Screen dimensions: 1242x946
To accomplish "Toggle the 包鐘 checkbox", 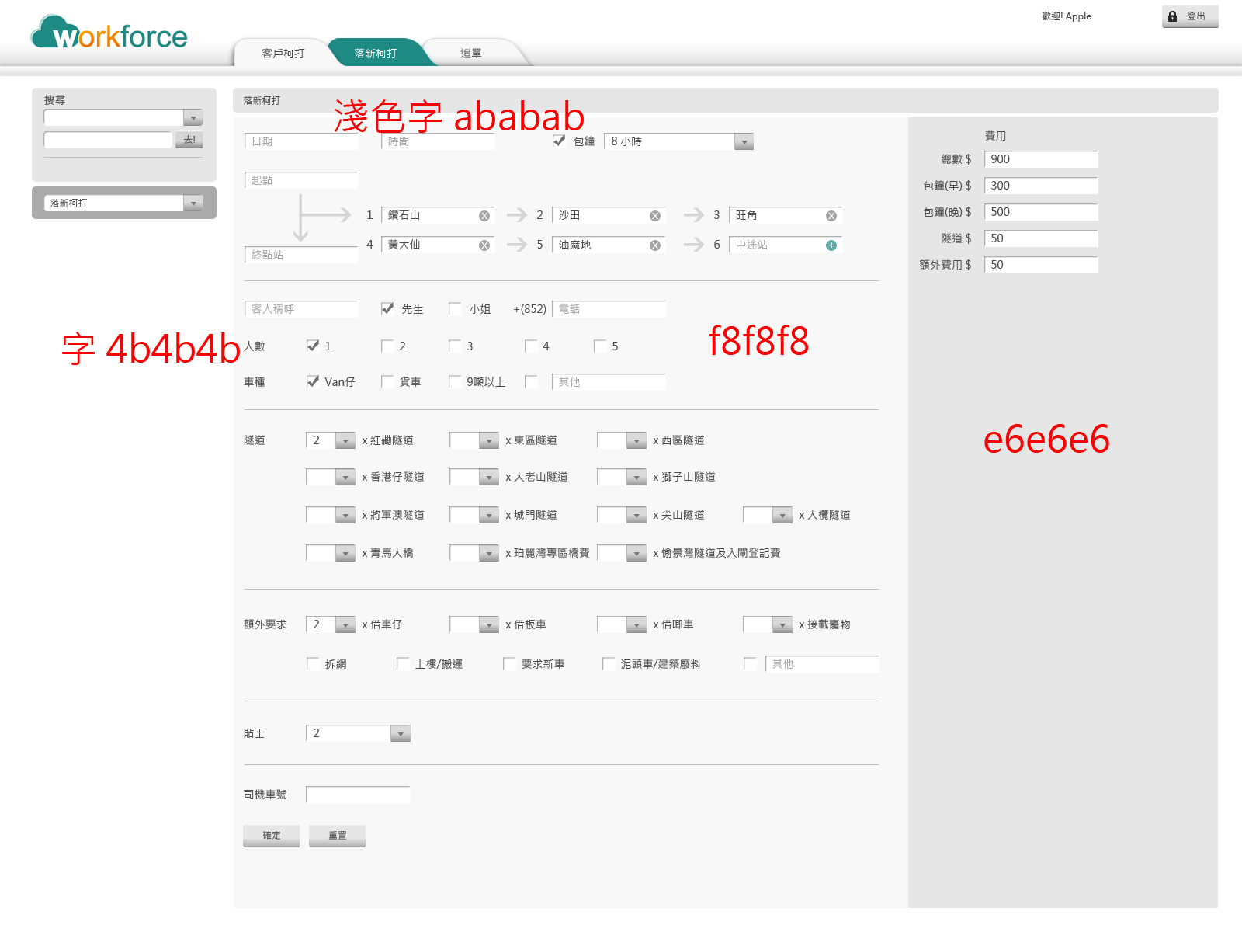I will tap(559, 141).
